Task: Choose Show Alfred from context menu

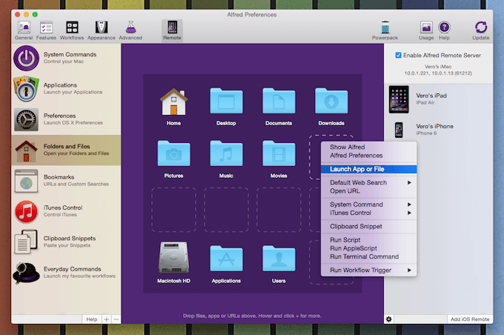Action: pos(368,147)
